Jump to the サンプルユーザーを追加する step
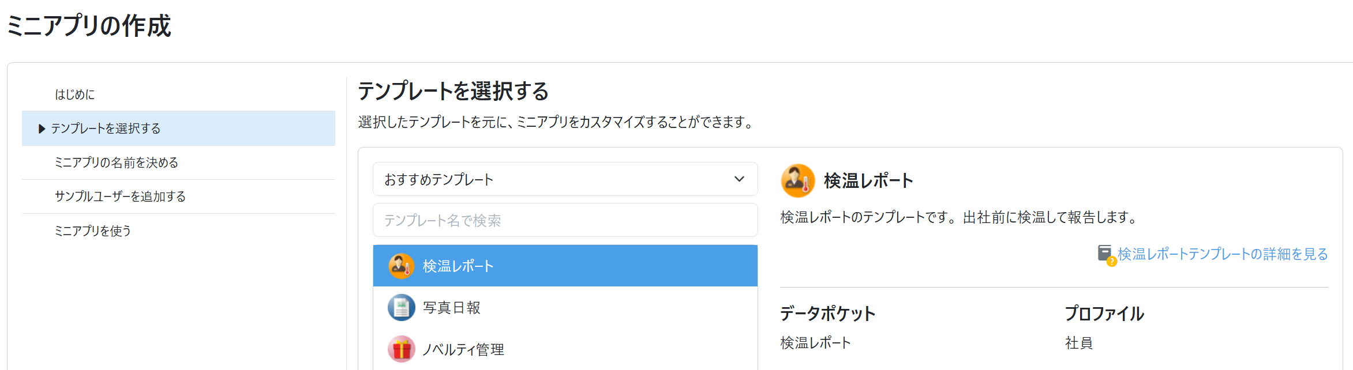This screenshot has width=1353, height=370. point(120,197)
